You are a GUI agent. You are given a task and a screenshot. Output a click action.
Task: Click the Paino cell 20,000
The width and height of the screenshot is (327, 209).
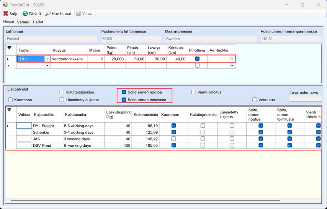tap(115, 59)
